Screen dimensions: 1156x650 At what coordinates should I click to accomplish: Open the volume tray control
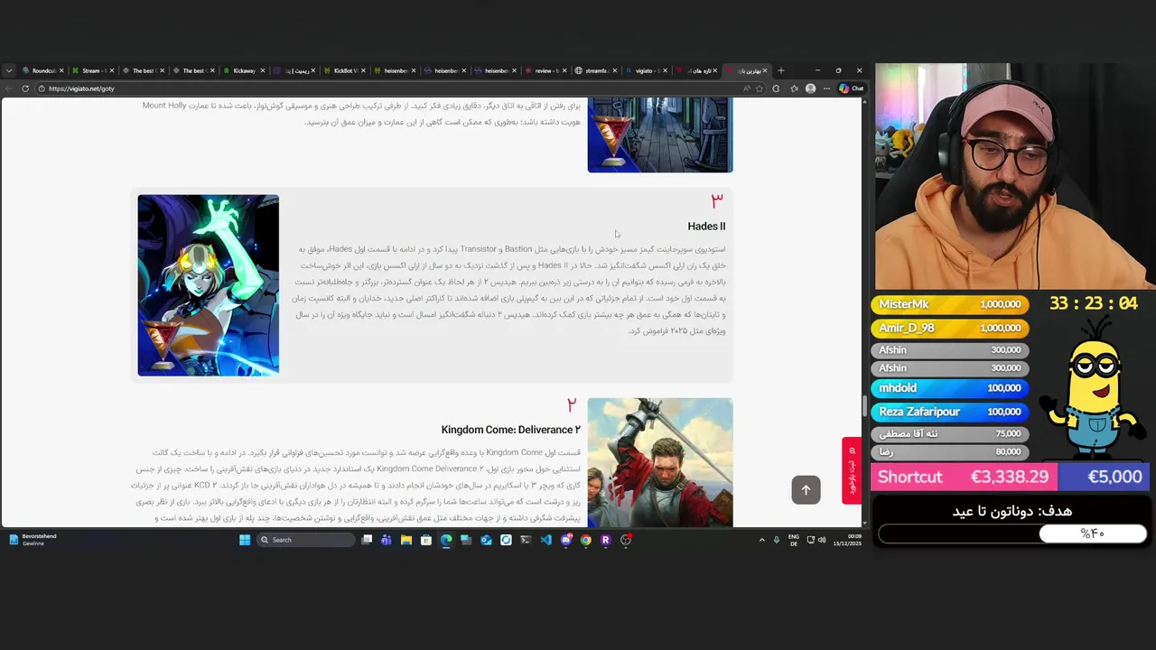tap(822, 540)
